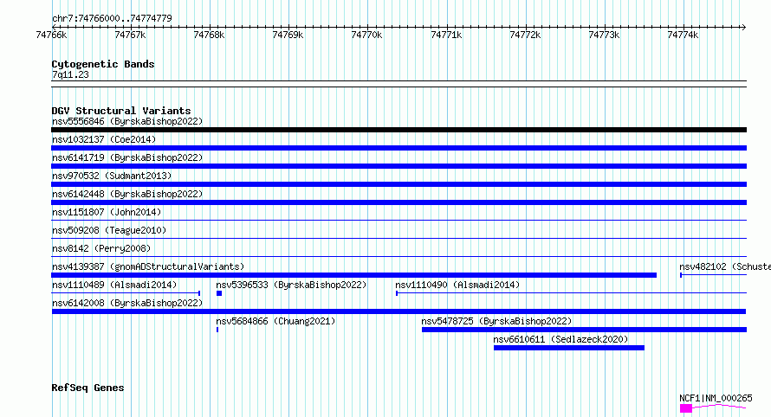771x417 pixels.
Task: Click the 74771k ruler tick label
Action: (x=446, y=35)
